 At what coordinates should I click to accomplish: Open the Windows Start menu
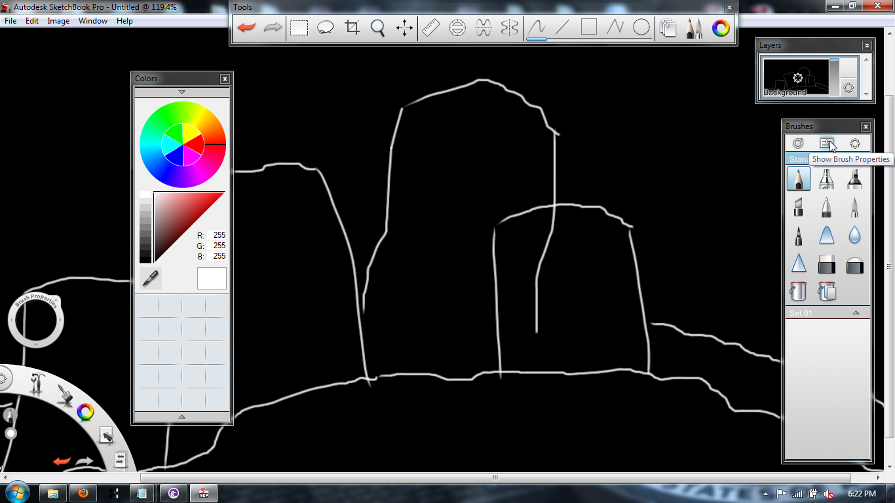[x=16, y=492]
